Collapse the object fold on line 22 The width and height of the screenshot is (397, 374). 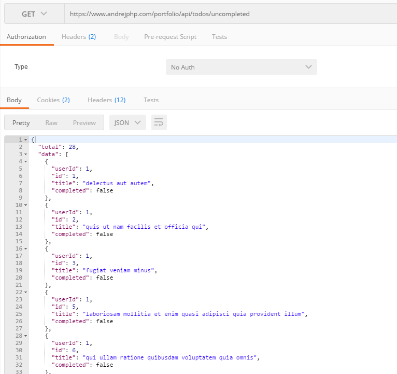click(25, 292)
